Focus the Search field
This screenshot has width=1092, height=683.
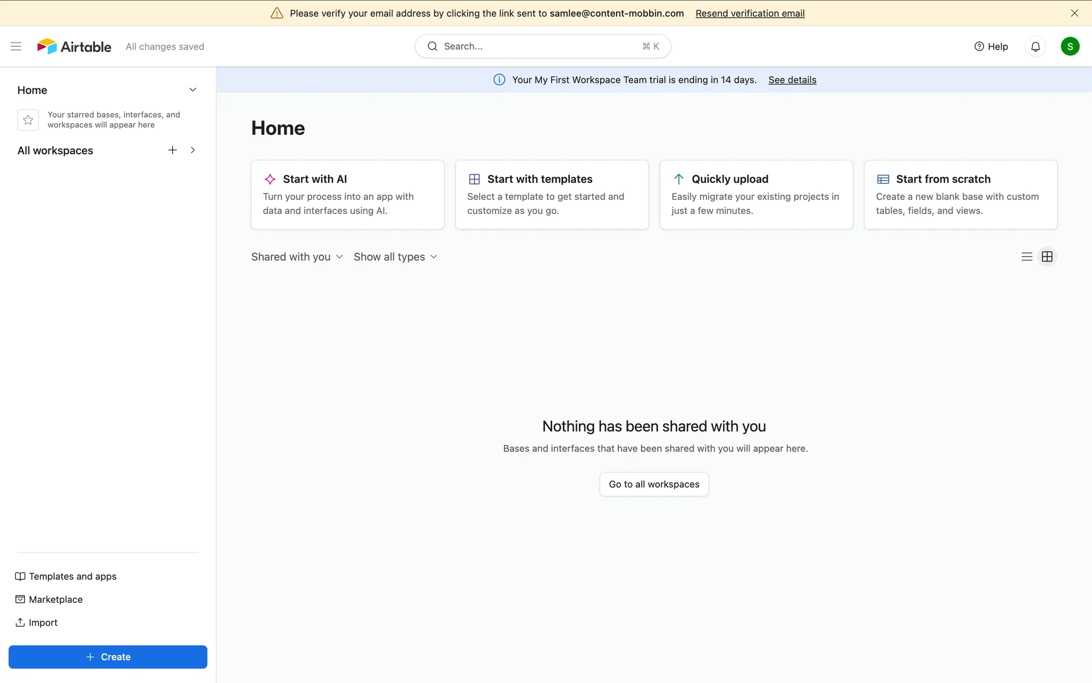[x=542, y=47]
